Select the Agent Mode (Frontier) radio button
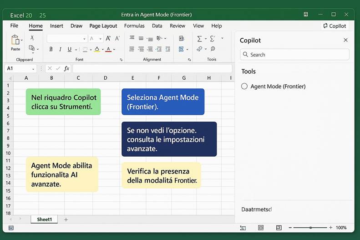Image resolution: width=360 pixels, height=240 pixels. click(244, 86)
